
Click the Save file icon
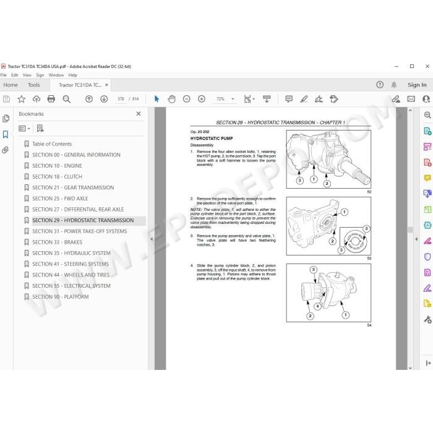point(6,99)
